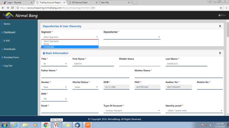This screenshot has width=229, height=128.
Task: Open E-KYC in the sidebar
Action: click(x=7, y=41)
